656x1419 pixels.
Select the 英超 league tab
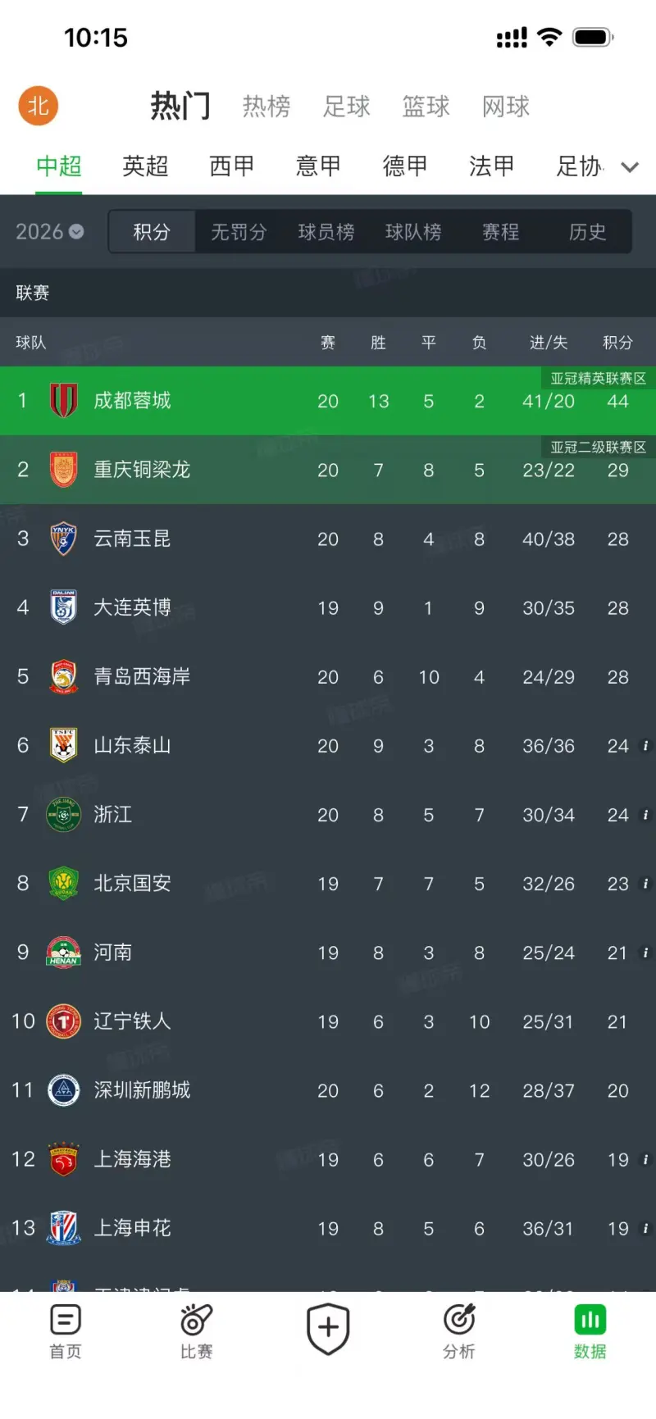[x=145, y=166]
